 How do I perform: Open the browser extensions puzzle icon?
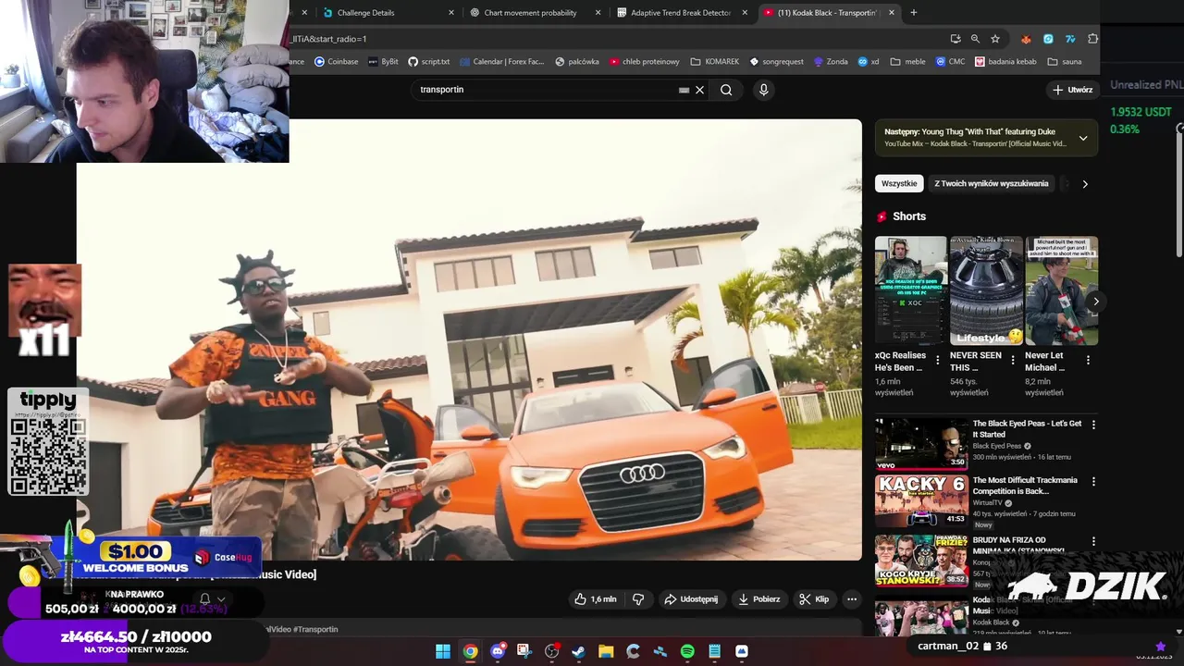coord(1093,39)
